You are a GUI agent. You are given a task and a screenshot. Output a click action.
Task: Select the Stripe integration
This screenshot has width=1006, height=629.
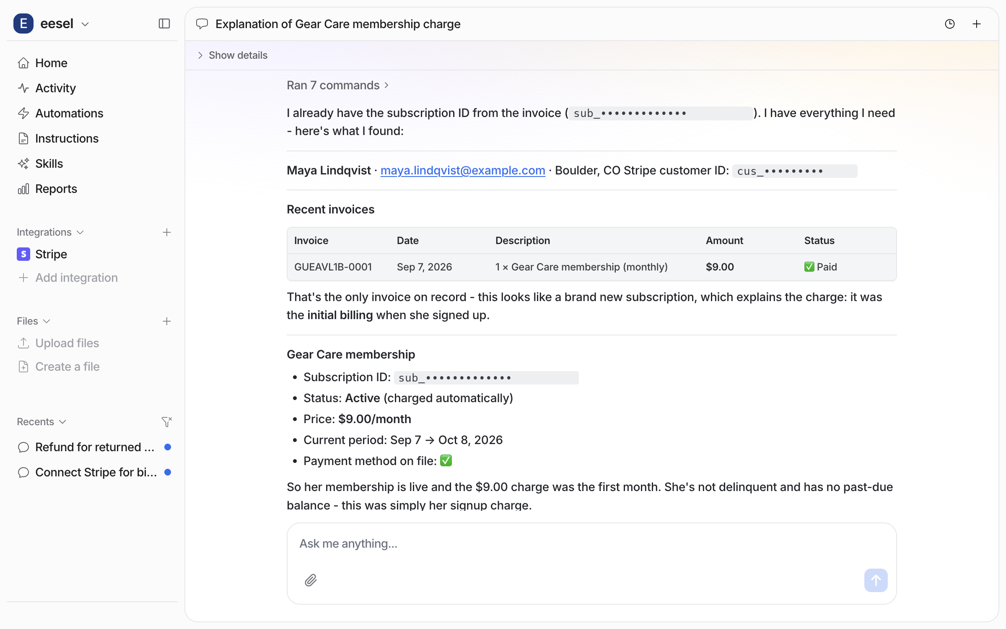(x=92, y=254)
